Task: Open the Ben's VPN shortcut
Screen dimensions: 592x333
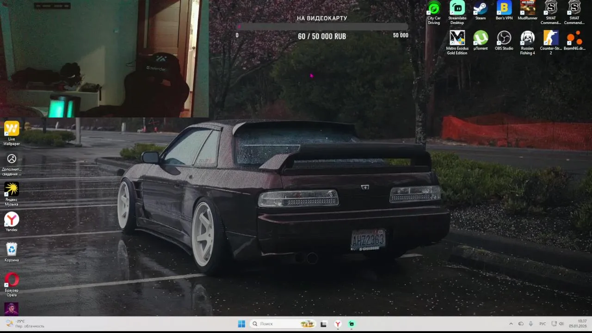Action: [504, 11]
